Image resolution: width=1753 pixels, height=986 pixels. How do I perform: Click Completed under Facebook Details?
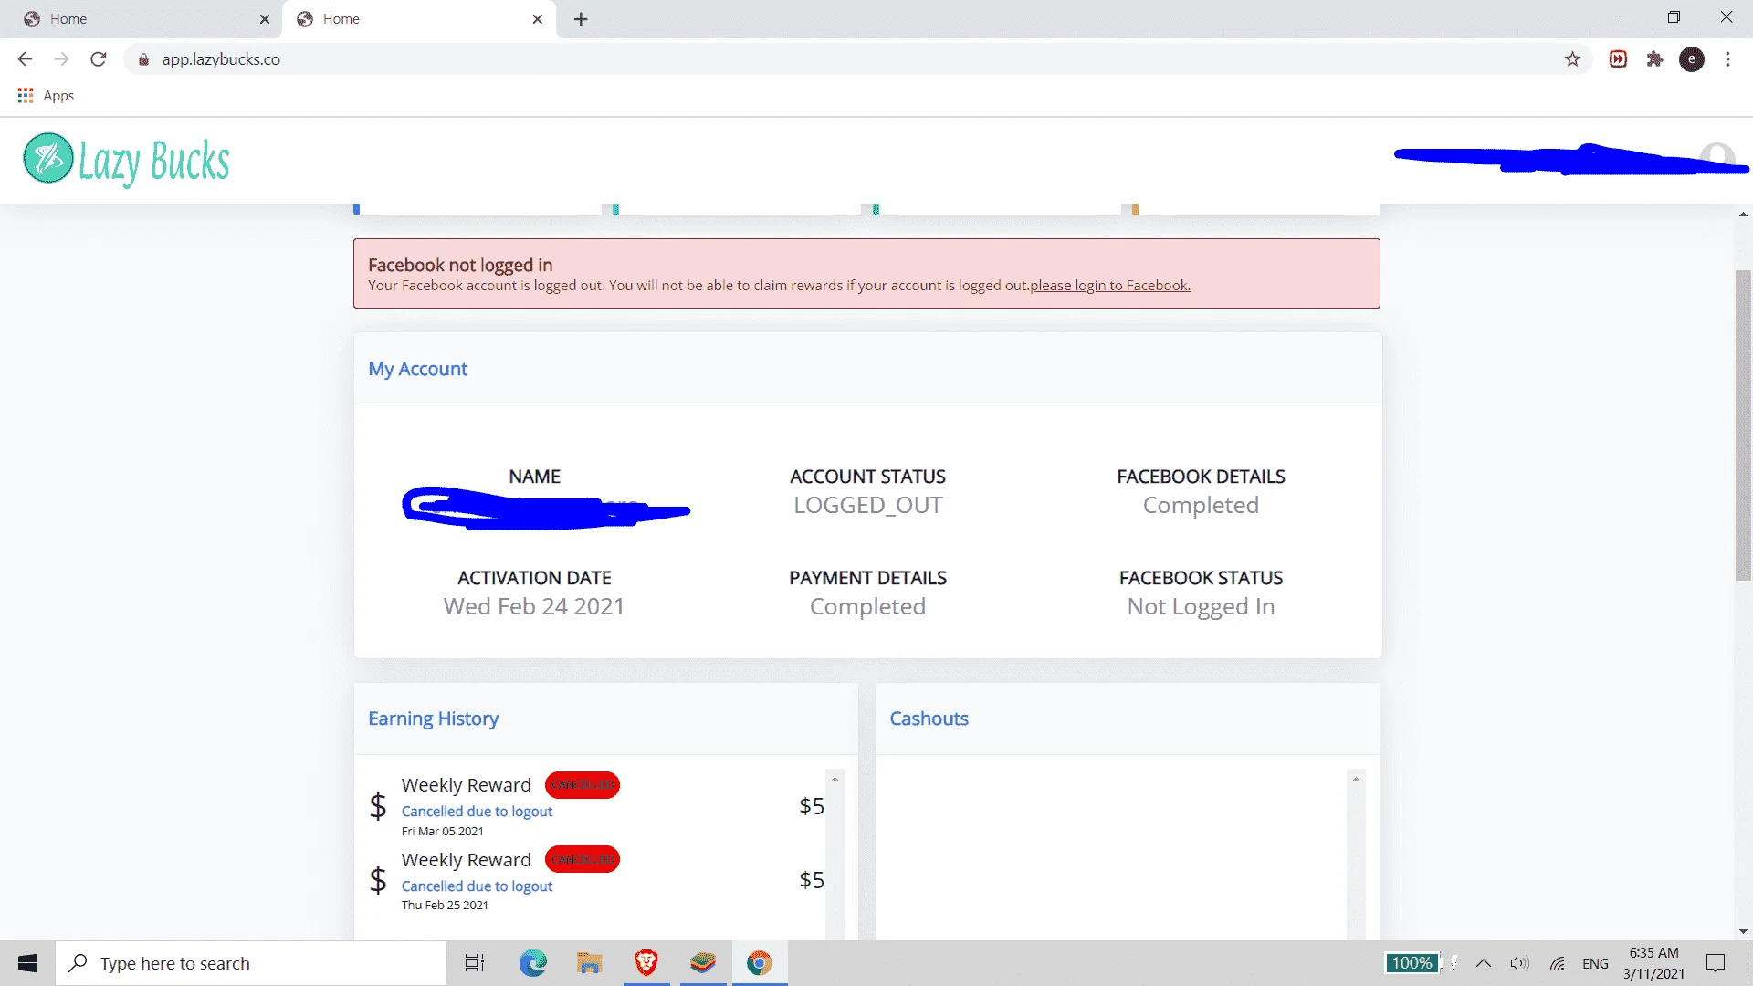[x=1201, y=505]
